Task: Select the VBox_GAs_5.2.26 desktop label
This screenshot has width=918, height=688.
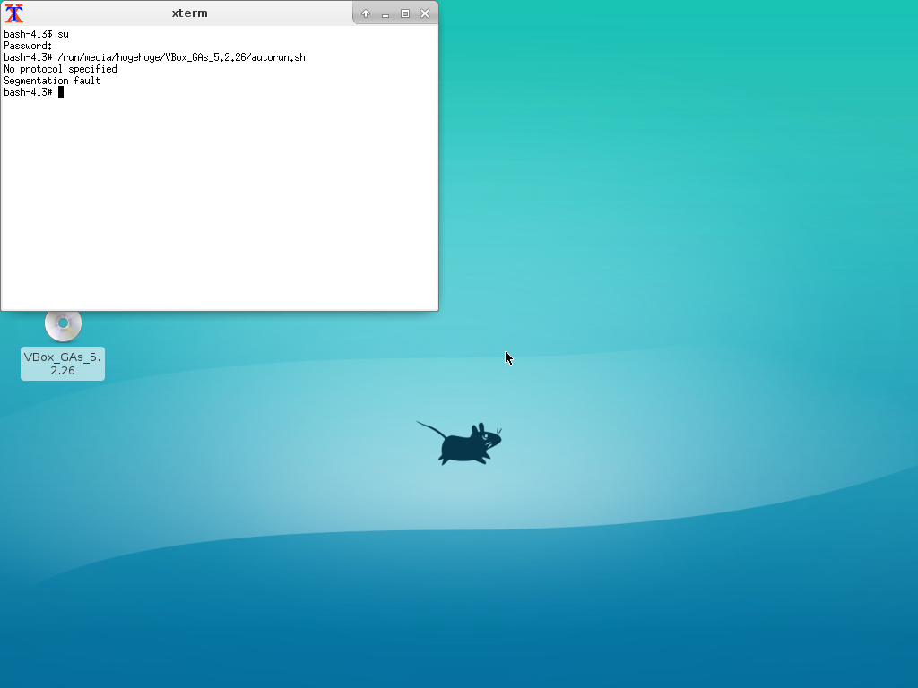Action: point(63,364)
